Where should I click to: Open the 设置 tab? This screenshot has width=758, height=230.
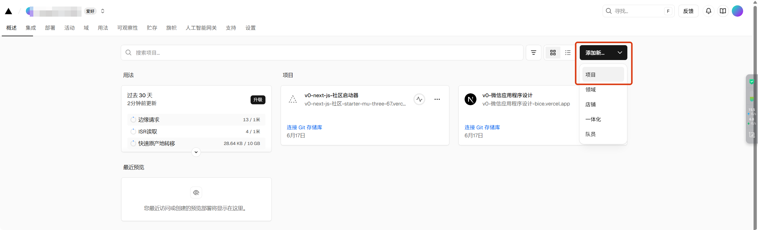(251, 28)
